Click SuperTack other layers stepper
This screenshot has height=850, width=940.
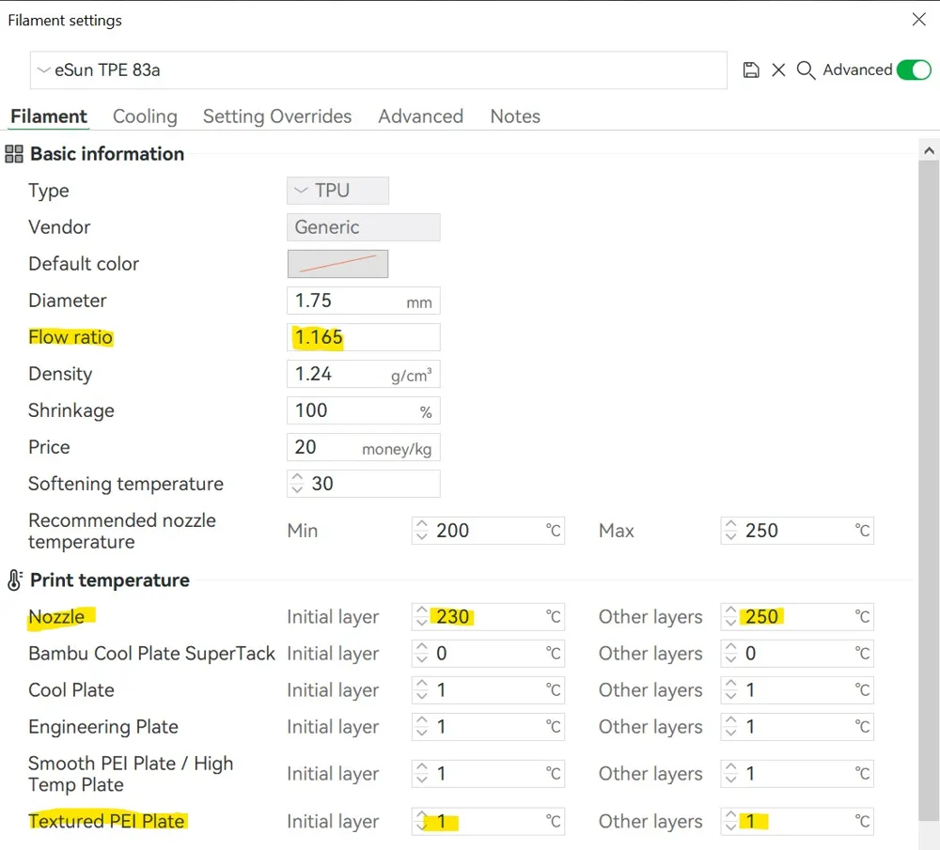click(x=730, y=653)
